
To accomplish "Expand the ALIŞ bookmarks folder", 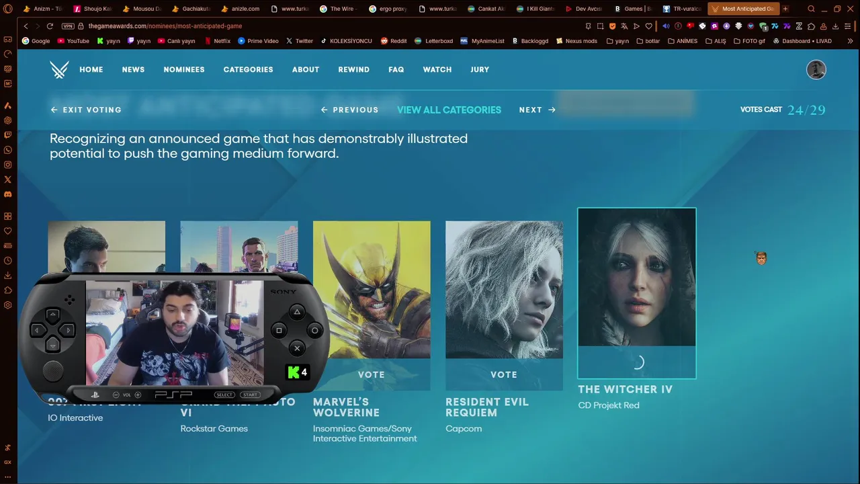I will (x=716, y=41).
